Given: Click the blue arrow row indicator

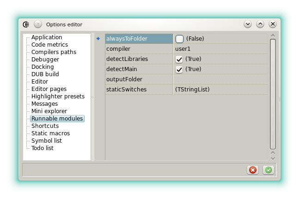Looking at the screenshot, I should tap(98, 39).
